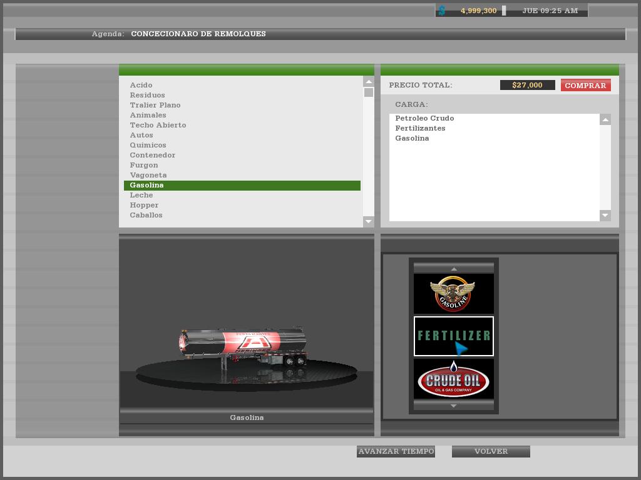Buy the trailer with COMPRAR button
This screenshot has height=480, width=641.
click(x=585, y=85)
